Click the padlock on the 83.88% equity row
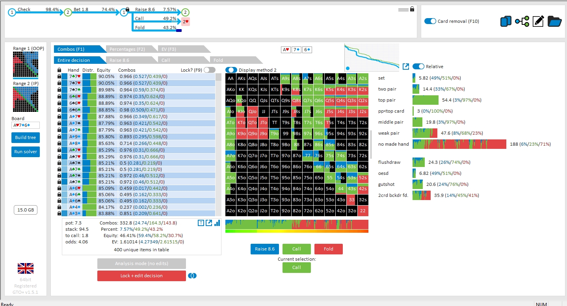The width and height of the screenshot is (567, 306). point(59,213)
